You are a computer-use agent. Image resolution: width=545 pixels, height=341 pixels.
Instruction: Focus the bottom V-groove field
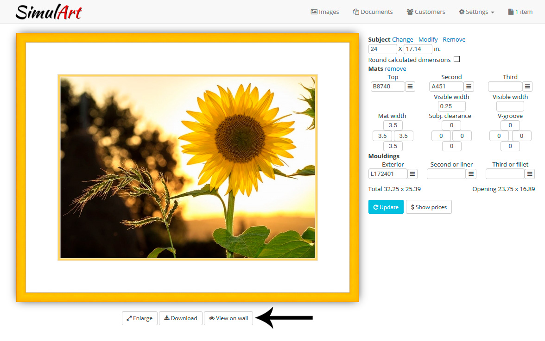(510, 146)
